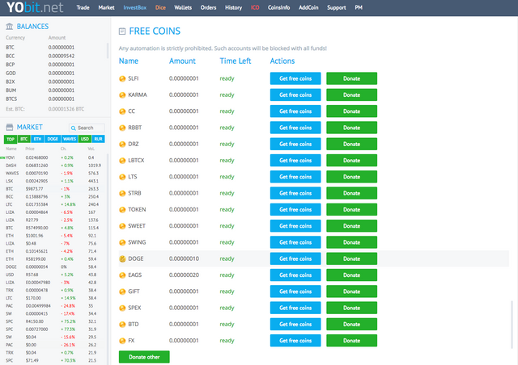
Task: Open the AddCoin page
Action: (x=308, y=7)
